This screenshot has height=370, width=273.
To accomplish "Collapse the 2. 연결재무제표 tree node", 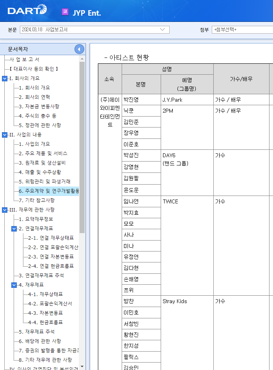I will tap(14, 228).
